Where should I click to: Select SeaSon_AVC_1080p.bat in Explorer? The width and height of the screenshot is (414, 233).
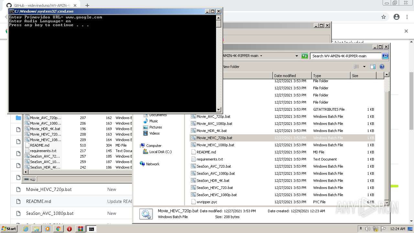[x=216, y=173]
